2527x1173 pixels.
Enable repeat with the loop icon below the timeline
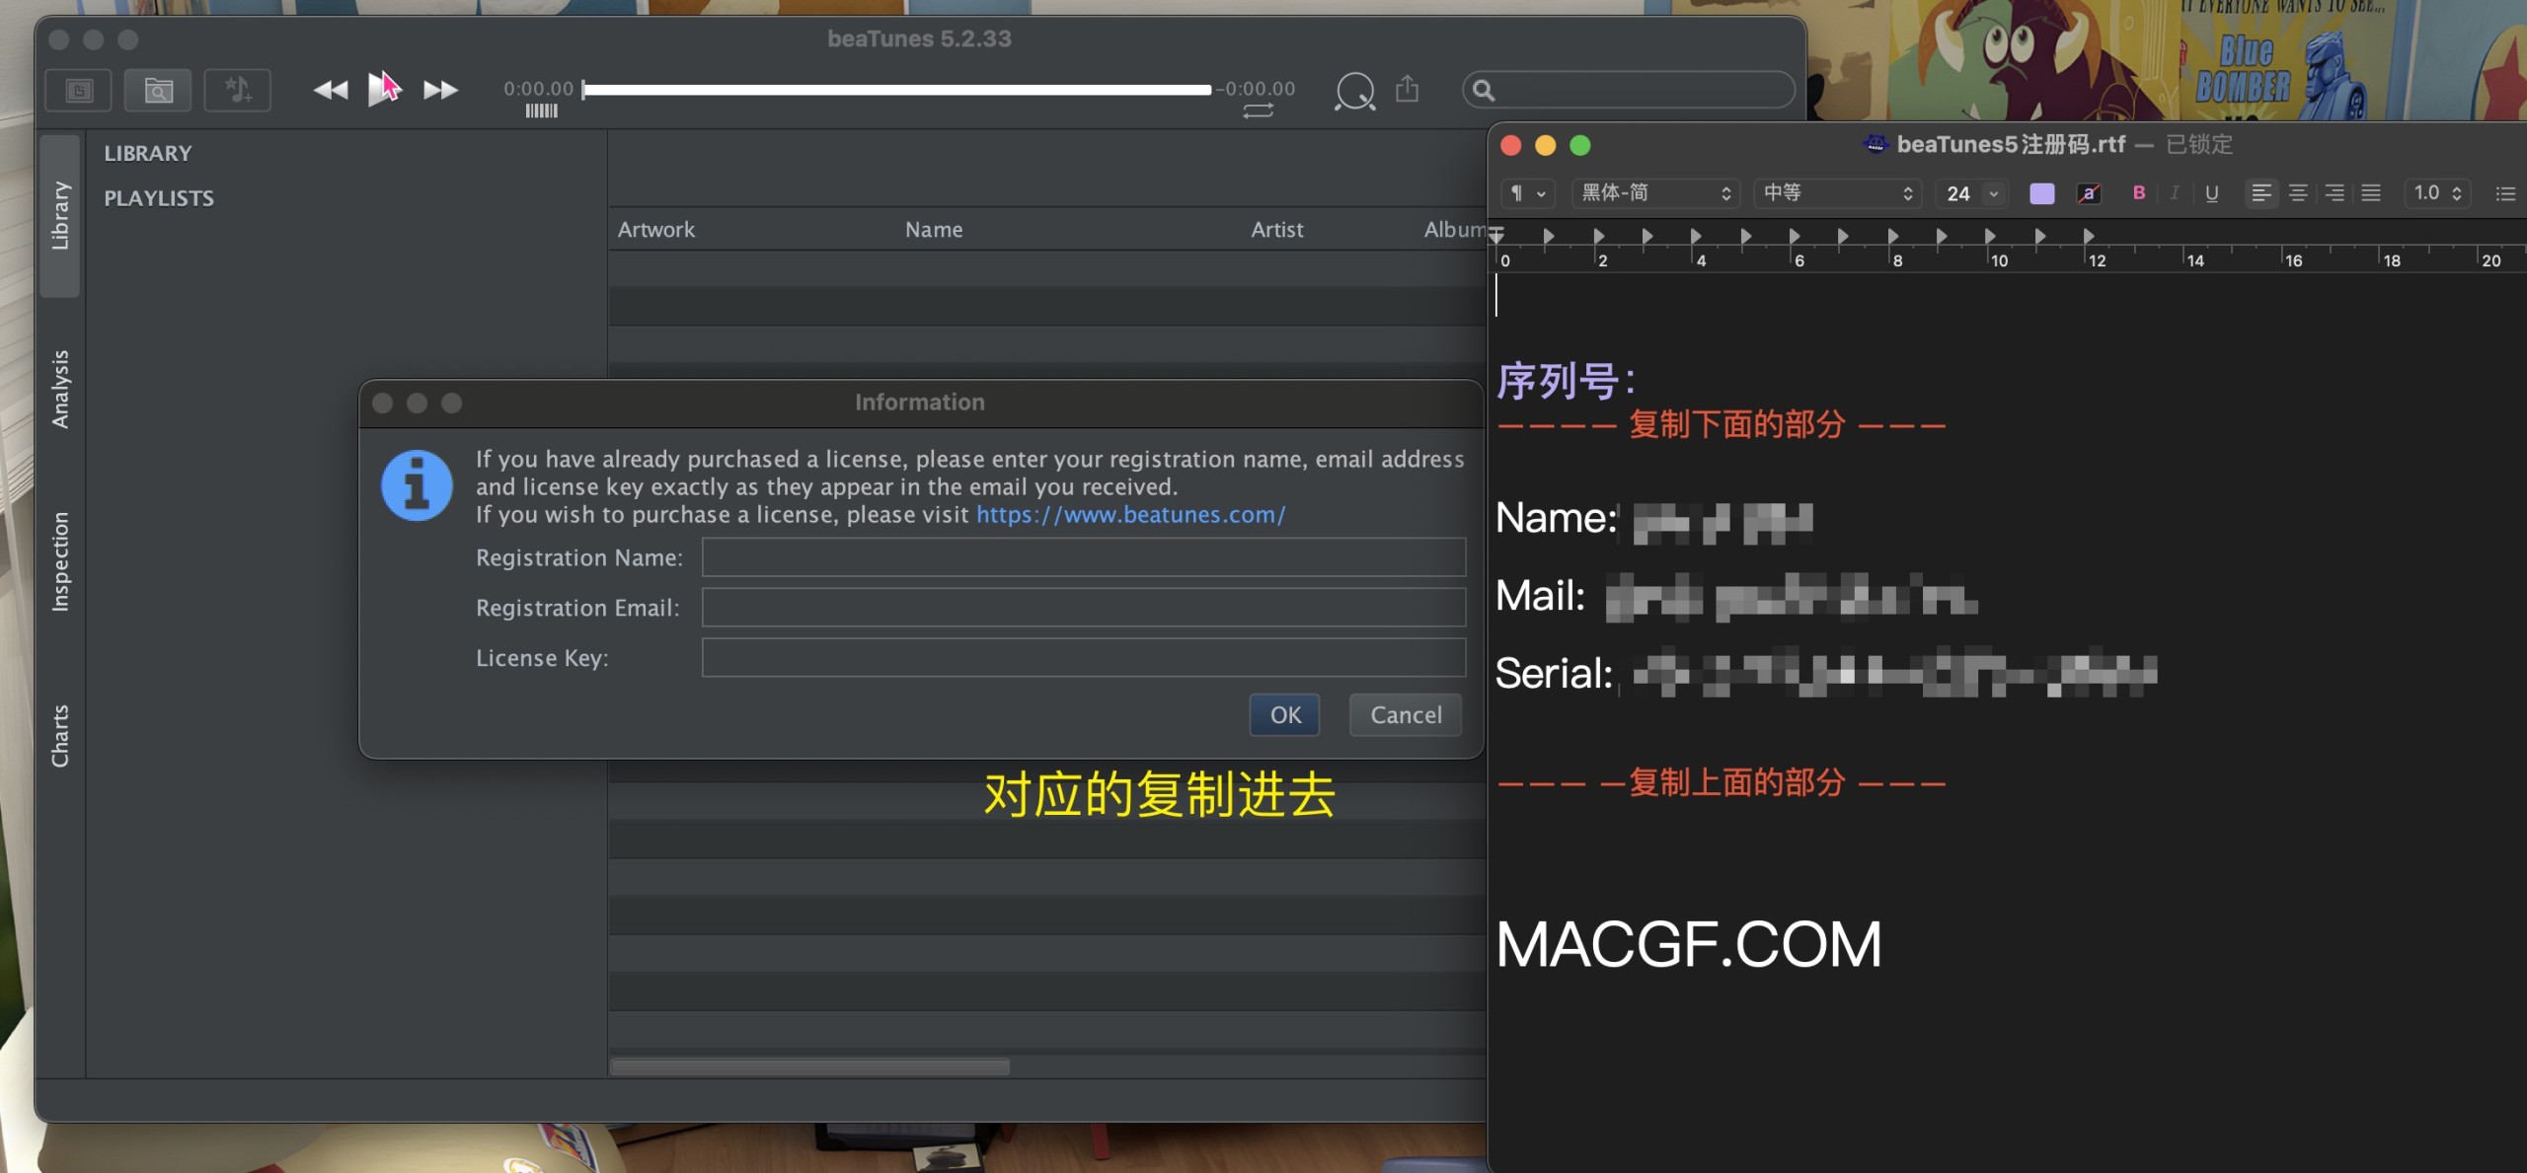(x=1261, y=111)
